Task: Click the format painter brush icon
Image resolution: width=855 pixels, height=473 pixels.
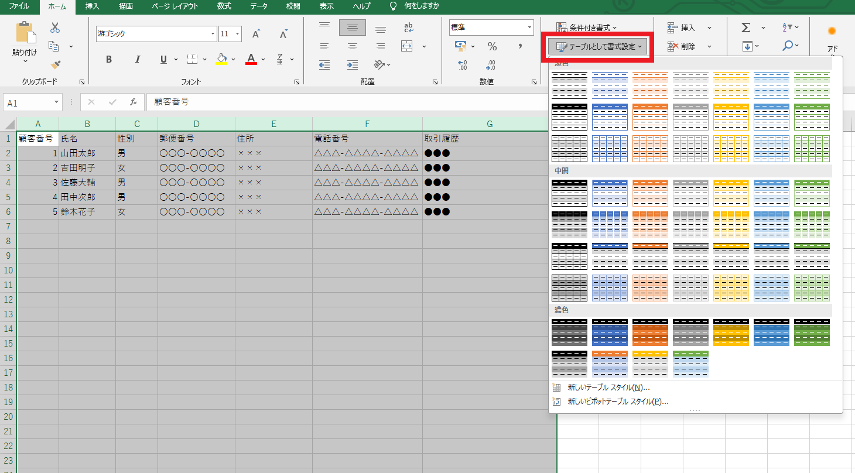Action: pos(55,65)
